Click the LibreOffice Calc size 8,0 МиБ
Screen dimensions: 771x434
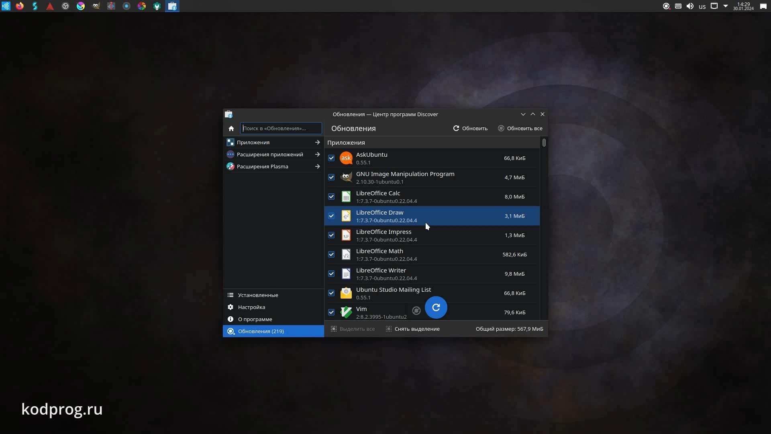point(514,197)
